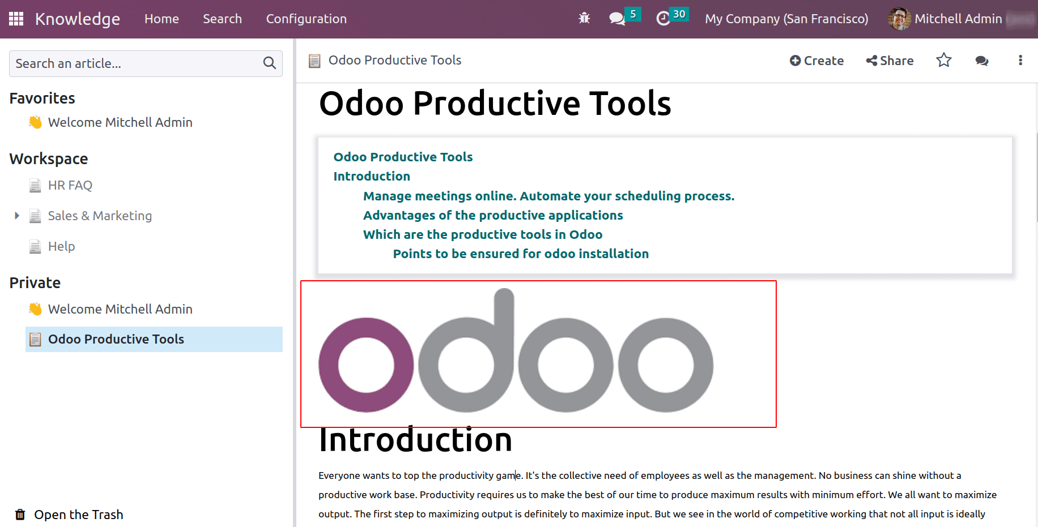Click top 'Odoo Productive Tools' contents link
Viewport: 1038px width, 527px height.
403,157
